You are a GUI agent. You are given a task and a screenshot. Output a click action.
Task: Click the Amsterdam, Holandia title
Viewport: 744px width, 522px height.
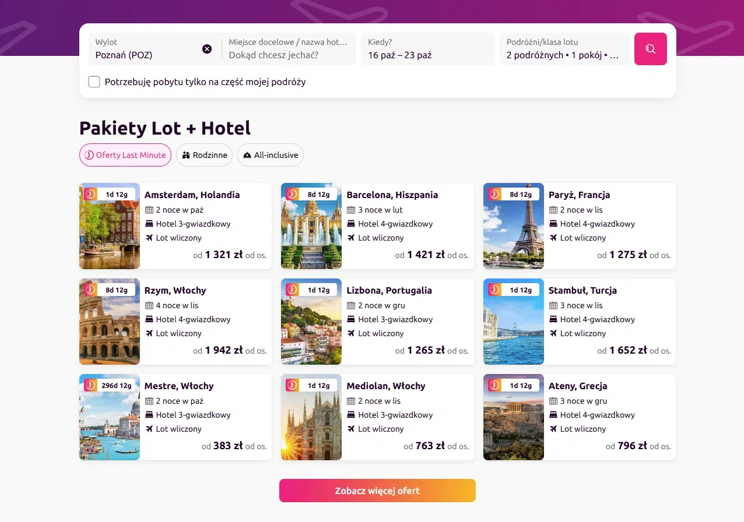coord(192,195)
